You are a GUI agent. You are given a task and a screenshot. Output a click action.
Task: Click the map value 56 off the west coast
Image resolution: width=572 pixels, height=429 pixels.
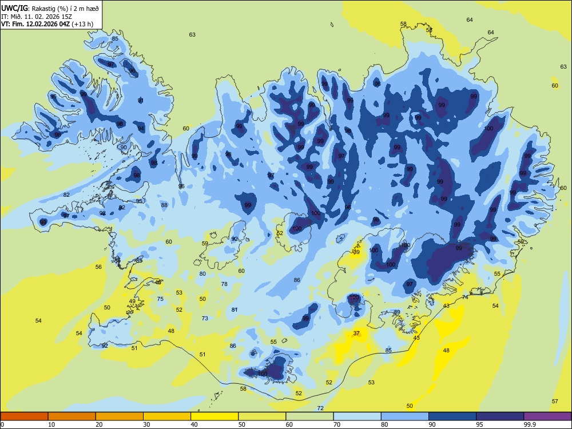pyautogui.click(x=98, y=267)
